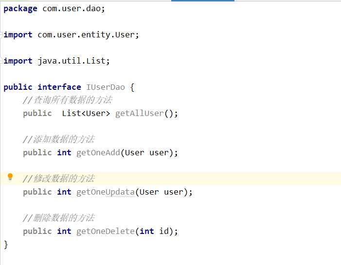Click the IUserDao interface name

pos(106,87)
